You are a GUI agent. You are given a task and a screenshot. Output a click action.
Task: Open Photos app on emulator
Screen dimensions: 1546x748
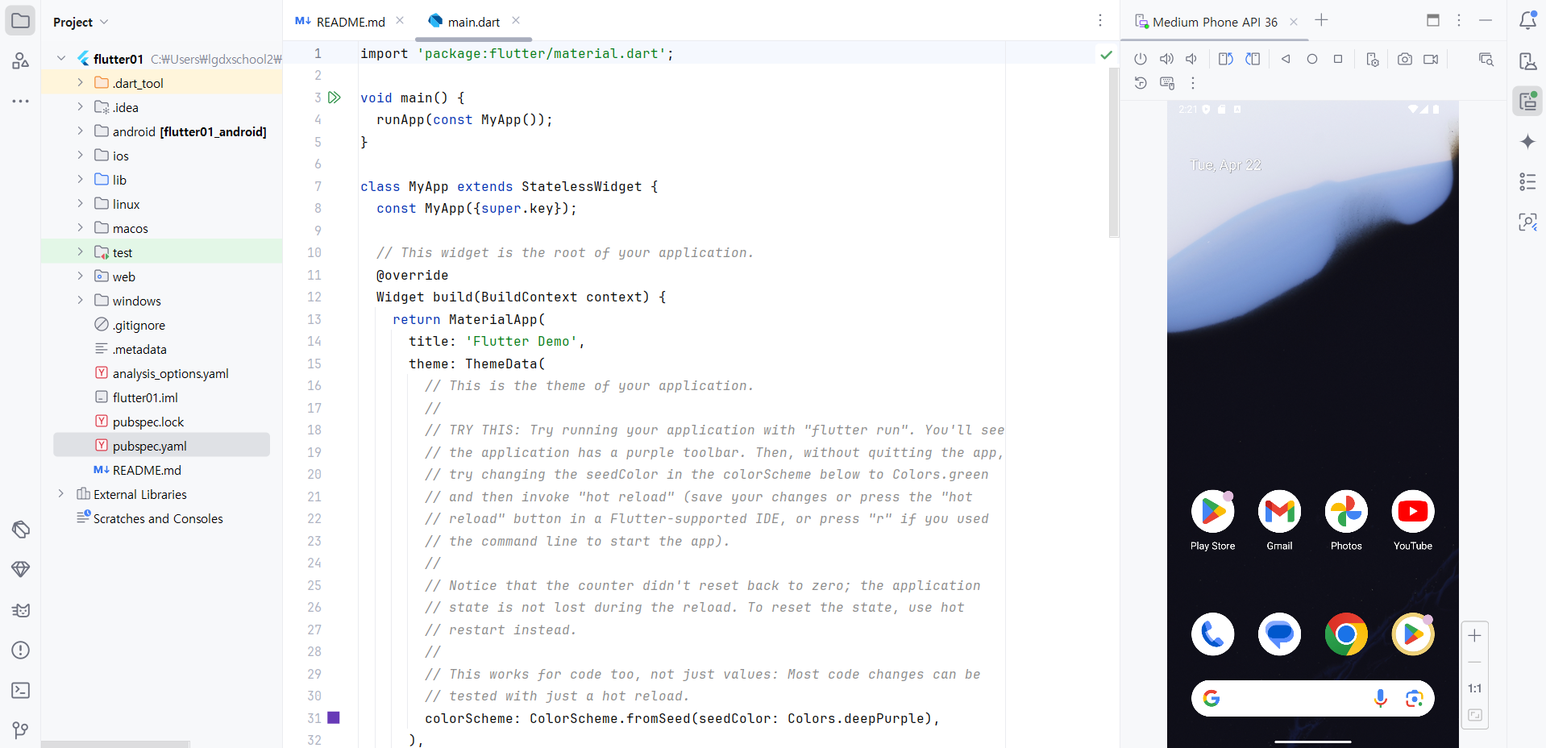coord(1346,520)
